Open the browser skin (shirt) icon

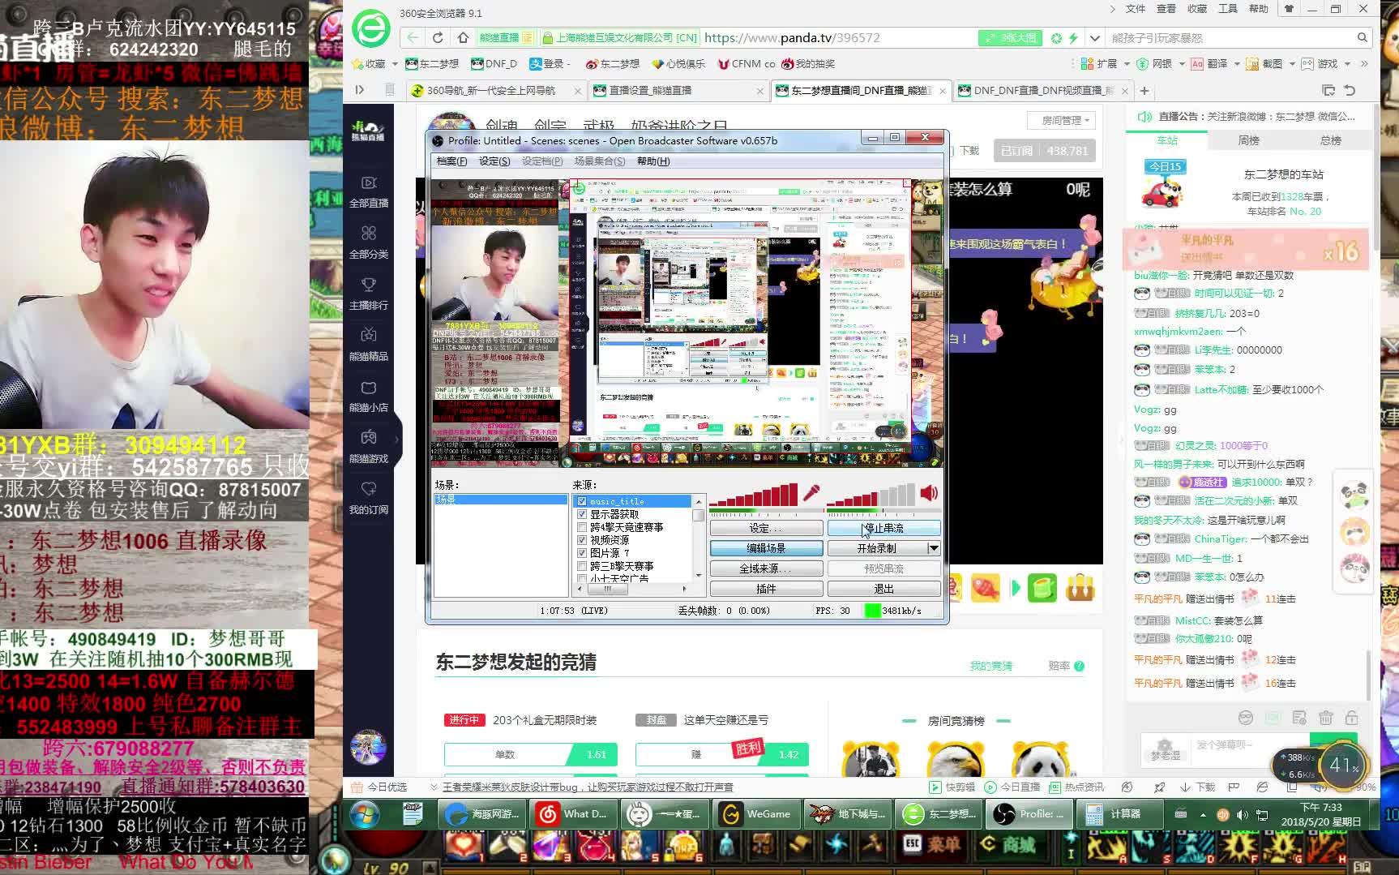click(1289, 9)
